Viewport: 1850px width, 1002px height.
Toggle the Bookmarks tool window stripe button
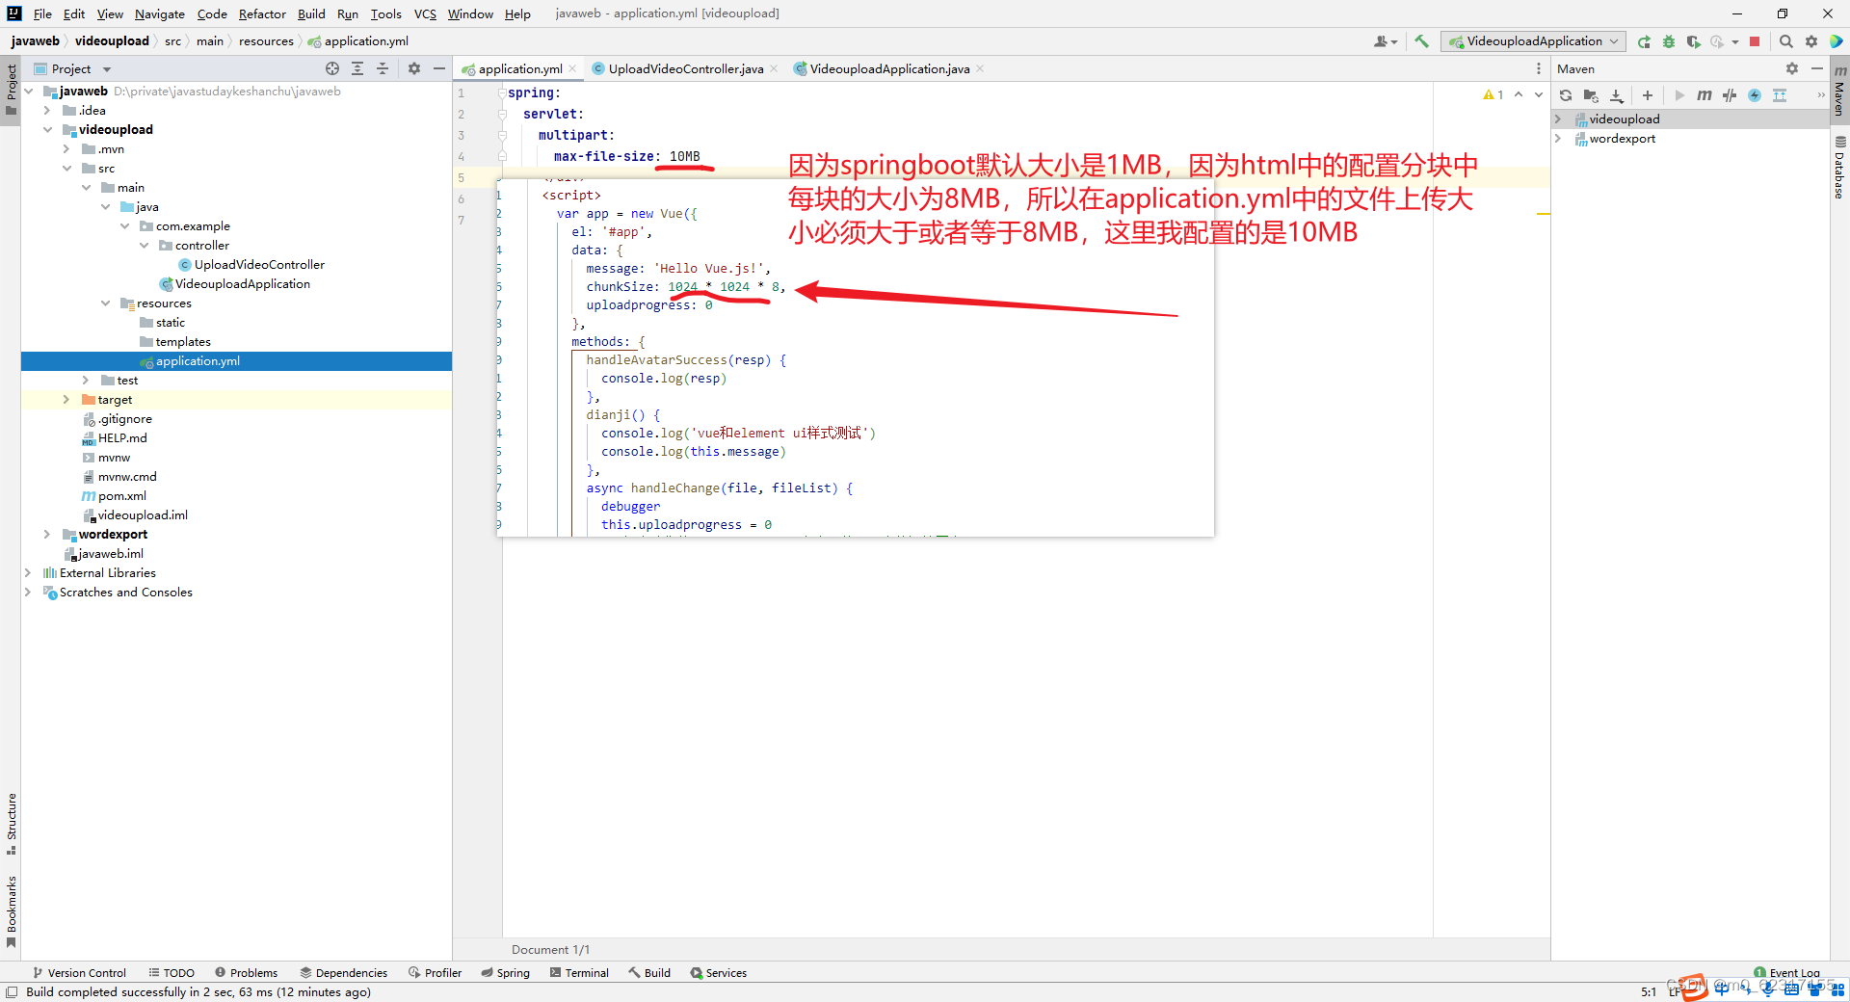click(12, 910)
